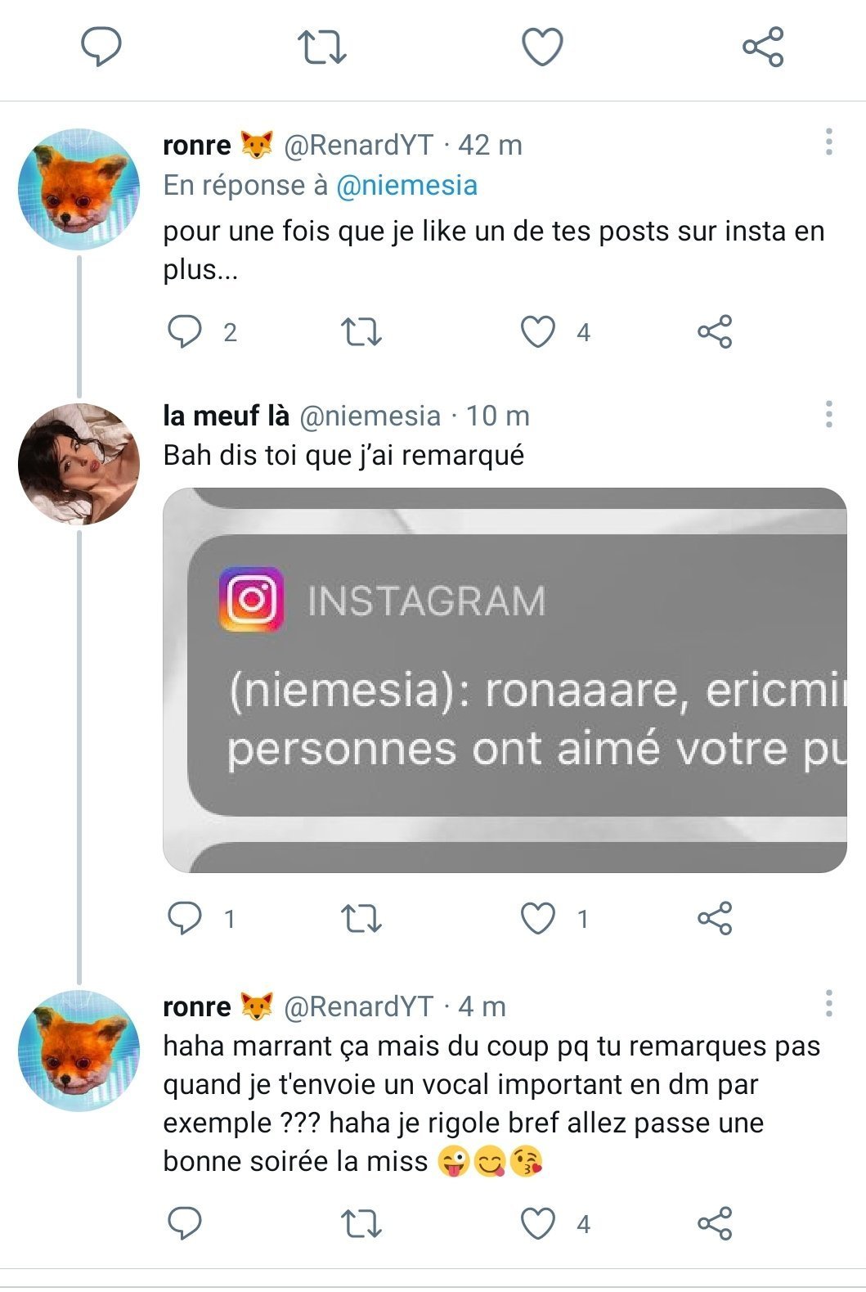
Task: Open la meuf là profile picture
Action: (x=79, y=464)
